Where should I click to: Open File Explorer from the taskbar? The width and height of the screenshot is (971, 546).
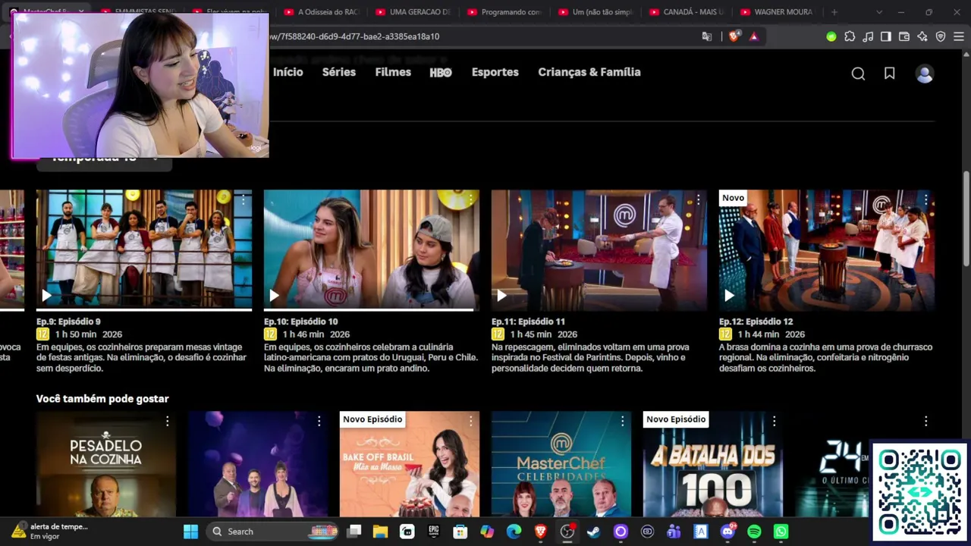click(x=380, y=532)
